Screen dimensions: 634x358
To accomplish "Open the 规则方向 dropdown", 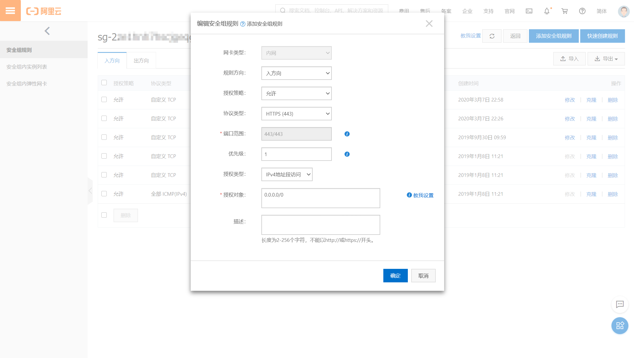I will [x=296, y=73].
